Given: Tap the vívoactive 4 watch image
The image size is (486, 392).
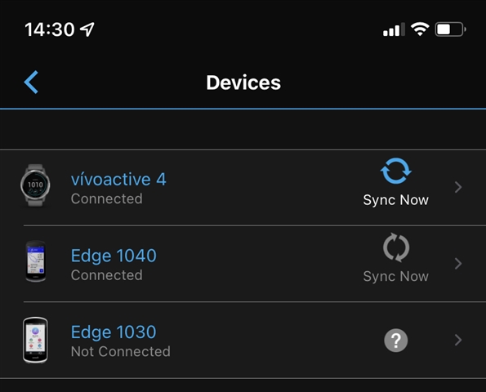Looking at the screenshot, I should point(35,185).
